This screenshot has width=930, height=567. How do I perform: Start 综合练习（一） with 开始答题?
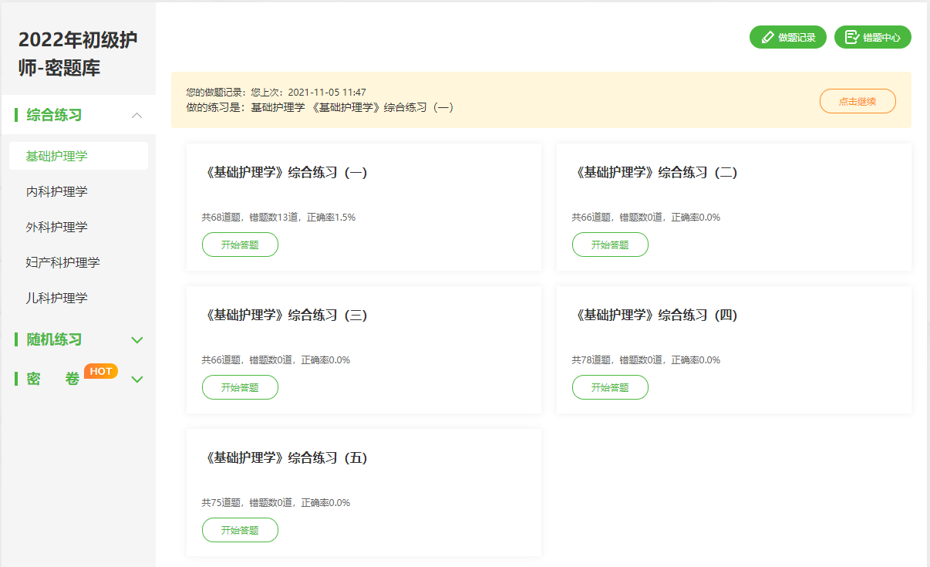(x=240, y=245)
